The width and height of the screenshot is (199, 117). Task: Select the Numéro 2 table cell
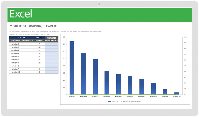(22, 47)
